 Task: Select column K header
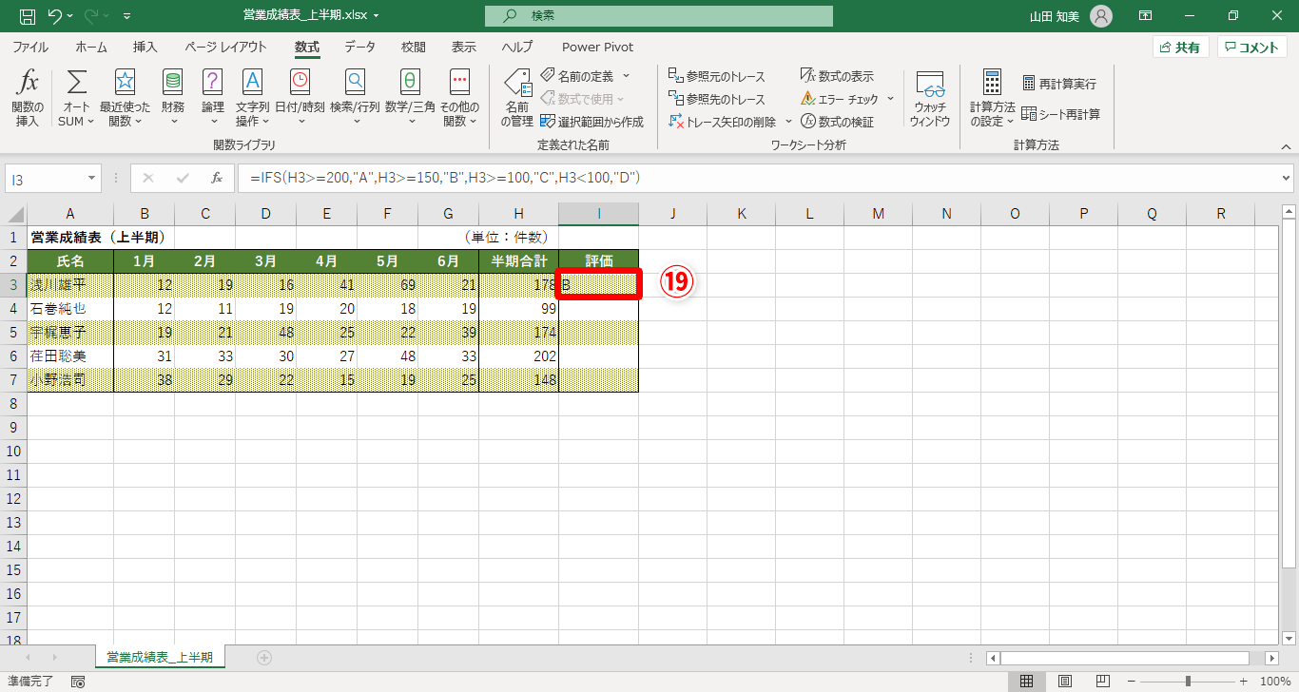(x=742, y=214)
